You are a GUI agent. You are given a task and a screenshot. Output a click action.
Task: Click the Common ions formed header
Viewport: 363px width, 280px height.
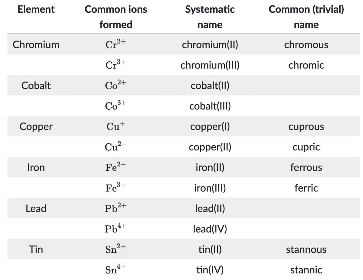pyautogui.click(x=116, y=17)
